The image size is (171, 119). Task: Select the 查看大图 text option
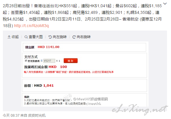tap(36, 37)
